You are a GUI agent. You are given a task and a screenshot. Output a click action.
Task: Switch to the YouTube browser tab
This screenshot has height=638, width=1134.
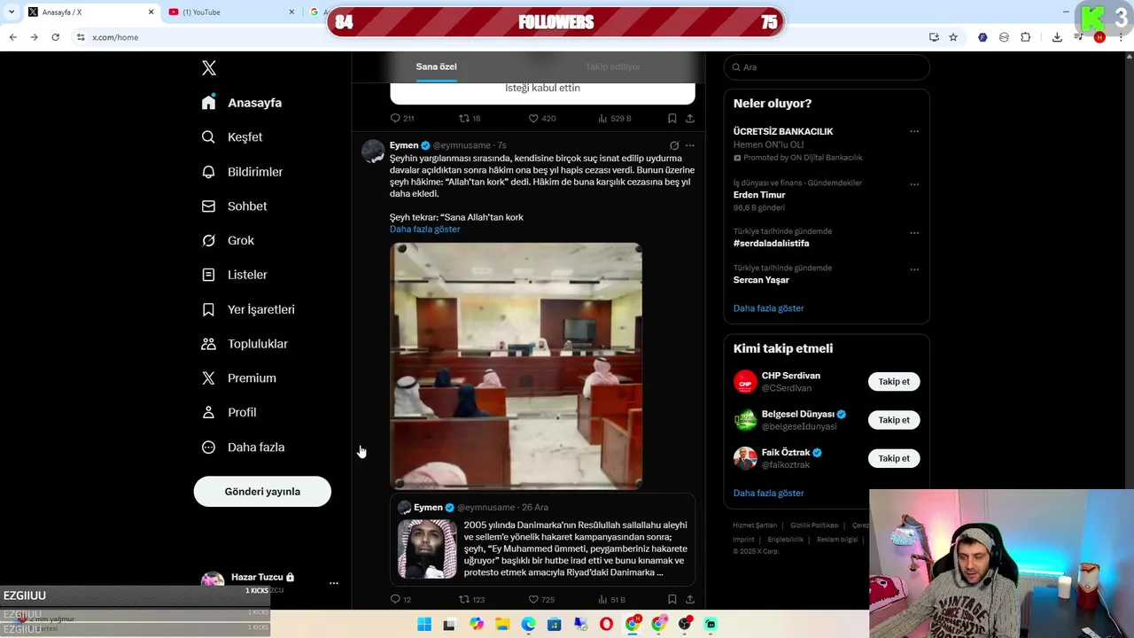pyautogui.click(x=232, y=12)
